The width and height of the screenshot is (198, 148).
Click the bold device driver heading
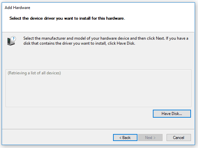click(67, 18)
